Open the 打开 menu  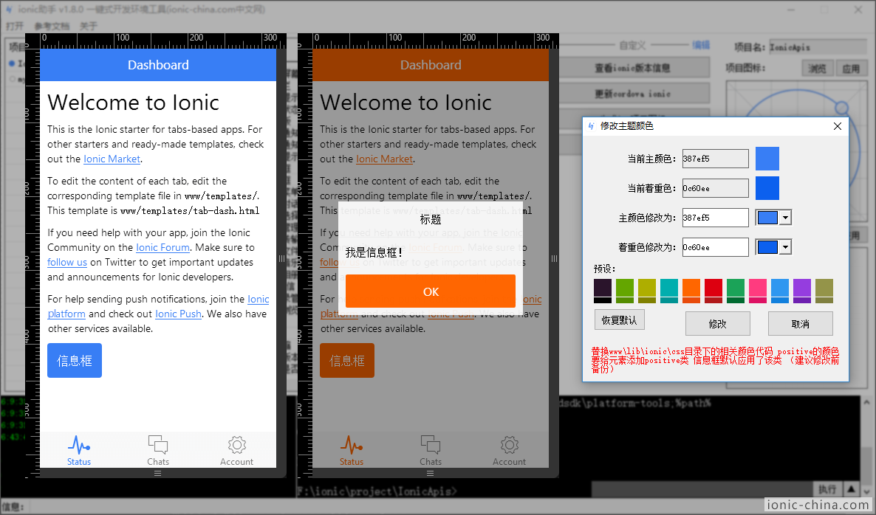15,27
